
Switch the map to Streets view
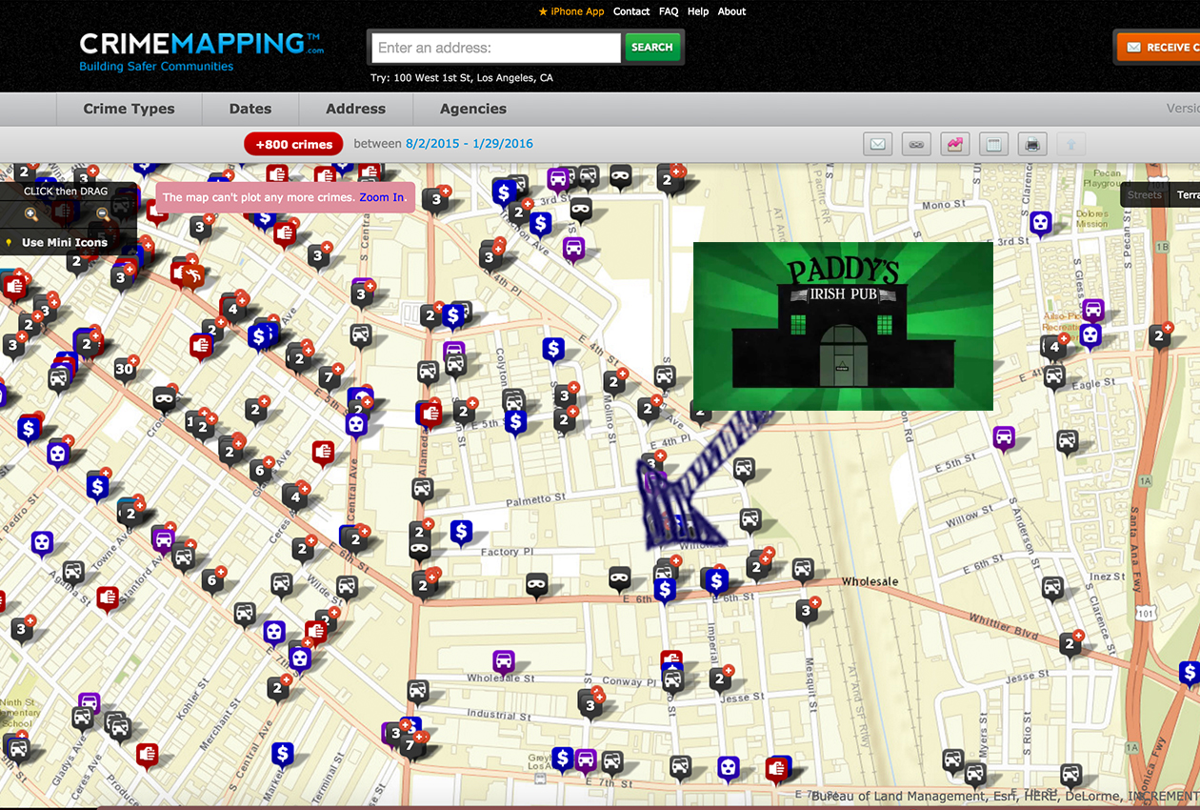(1144, 194)
